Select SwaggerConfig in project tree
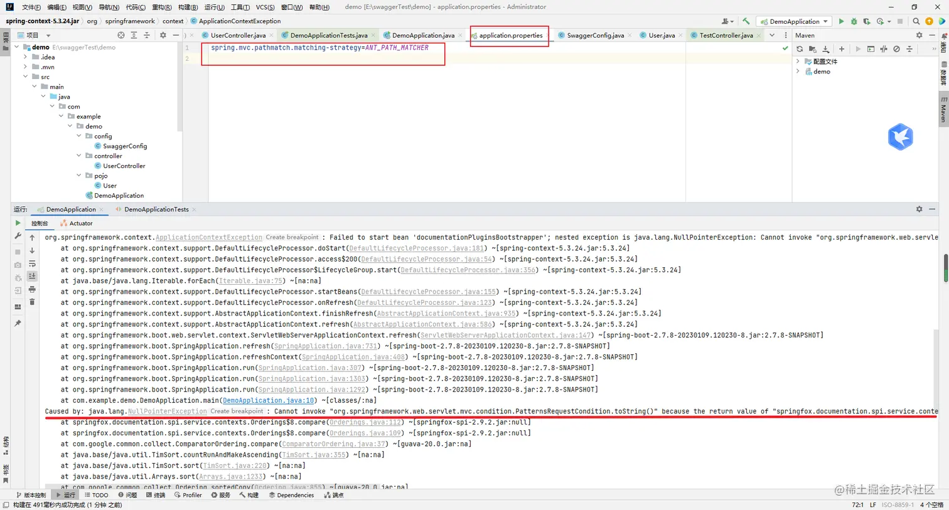949x510 pixels. [x=125, y=146]
